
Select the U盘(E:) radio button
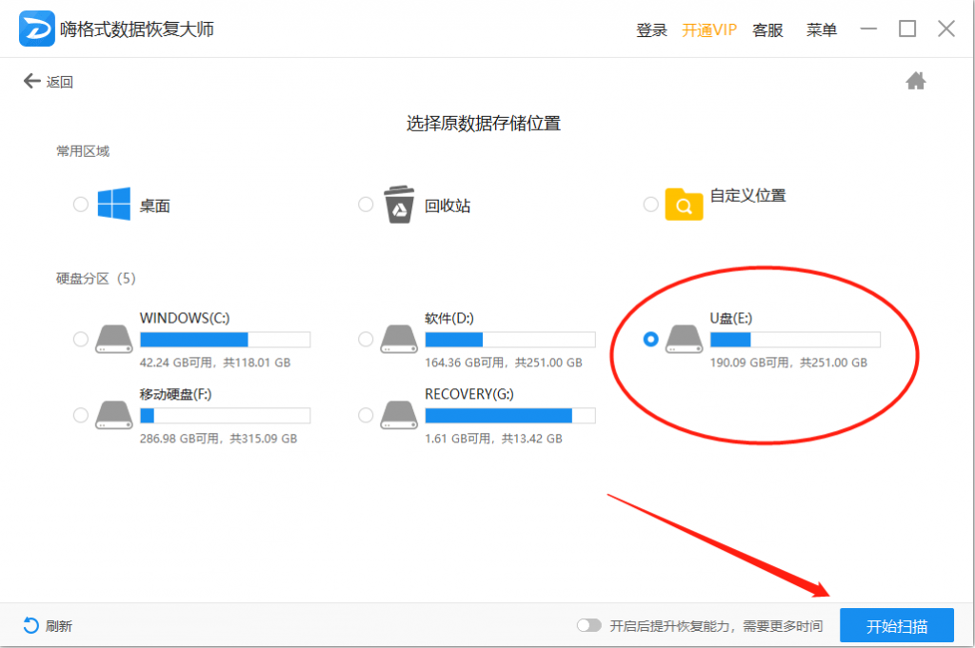650,339
